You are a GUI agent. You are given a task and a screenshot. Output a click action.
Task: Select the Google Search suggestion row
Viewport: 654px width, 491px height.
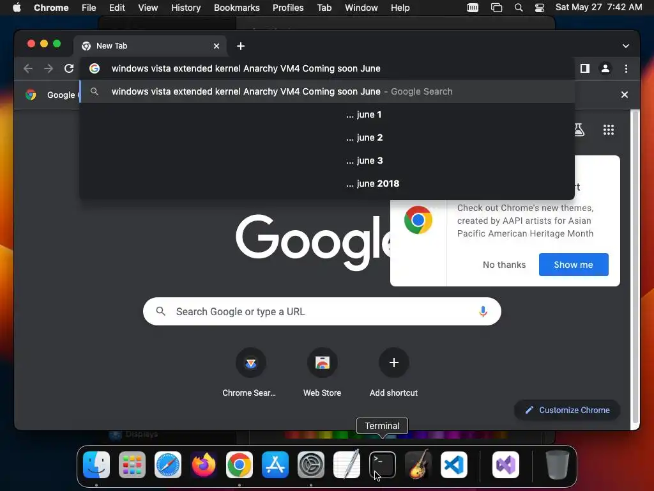[327, 91]
